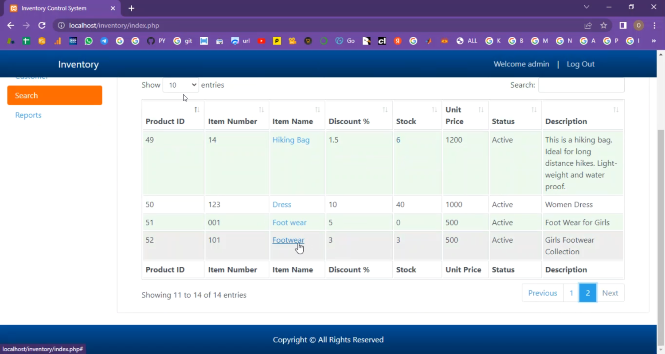
Task: Select Reports in the sidebar
Action: pos(28,115)
